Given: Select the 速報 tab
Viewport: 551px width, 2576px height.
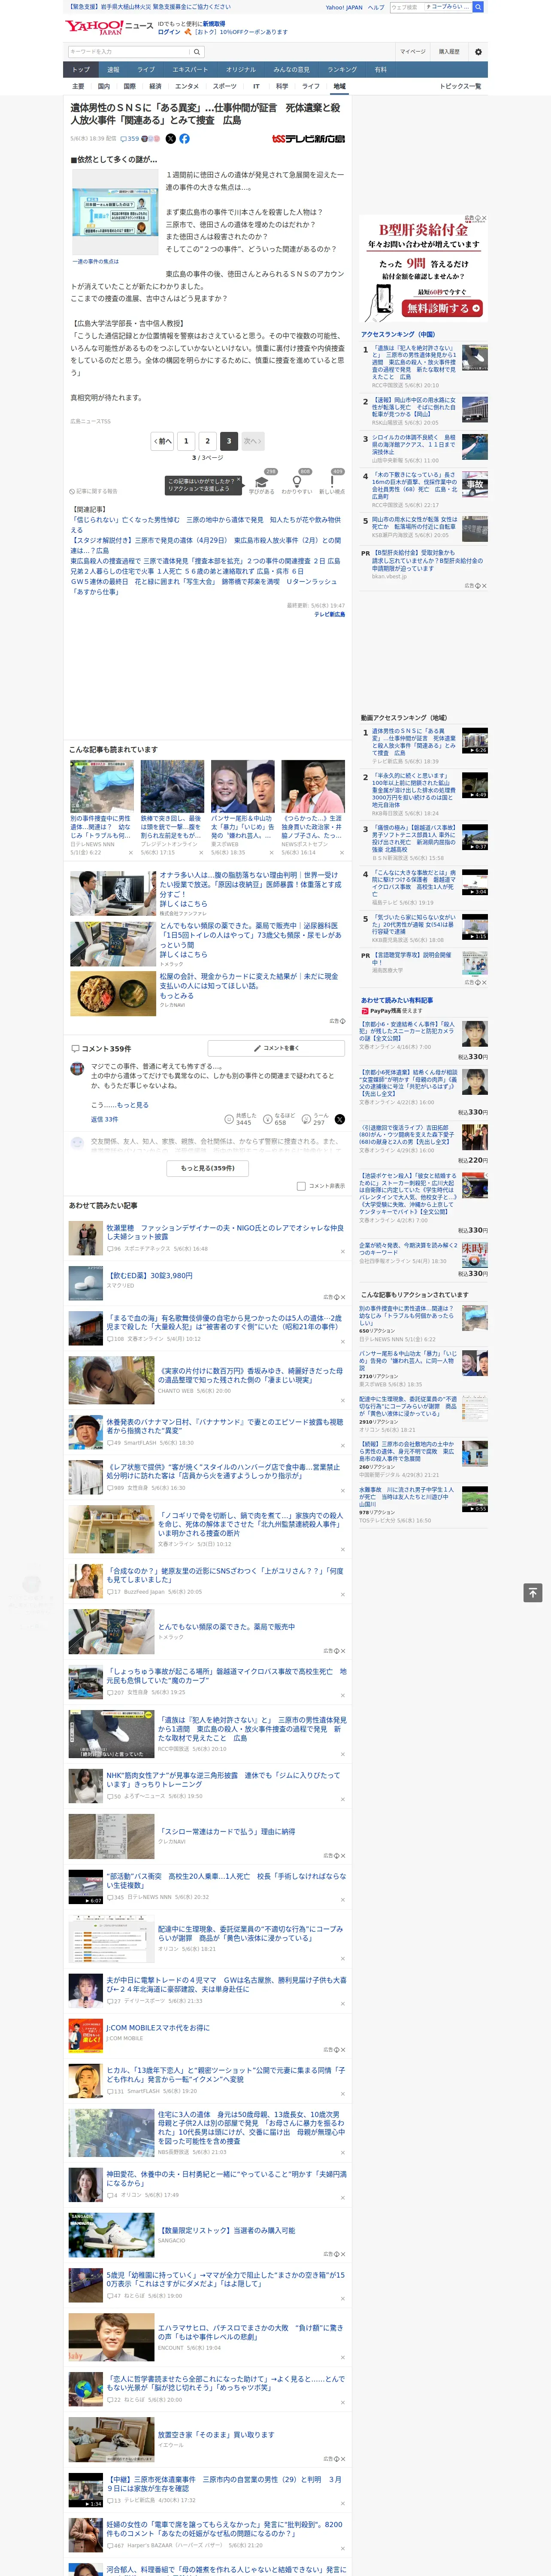Looking at the screenshot, I should click(113, 70).
